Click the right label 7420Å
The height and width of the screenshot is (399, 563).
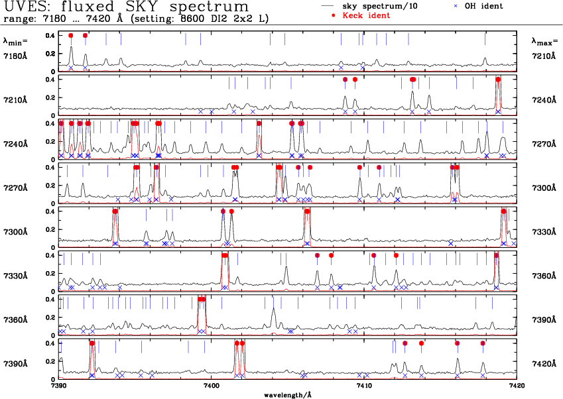pyautogui.click(x=544, y=364)
